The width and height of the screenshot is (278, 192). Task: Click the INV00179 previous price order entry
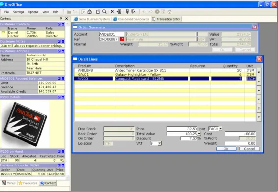coord(8,174)
